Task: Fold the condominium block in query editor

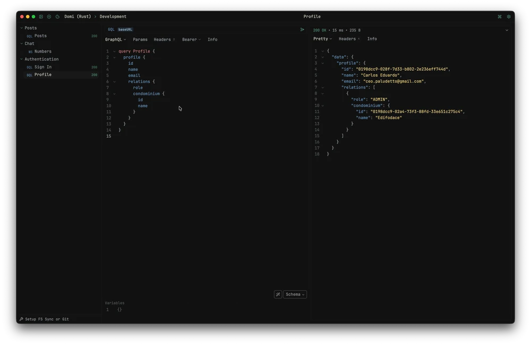Action: tap(115, 94)
